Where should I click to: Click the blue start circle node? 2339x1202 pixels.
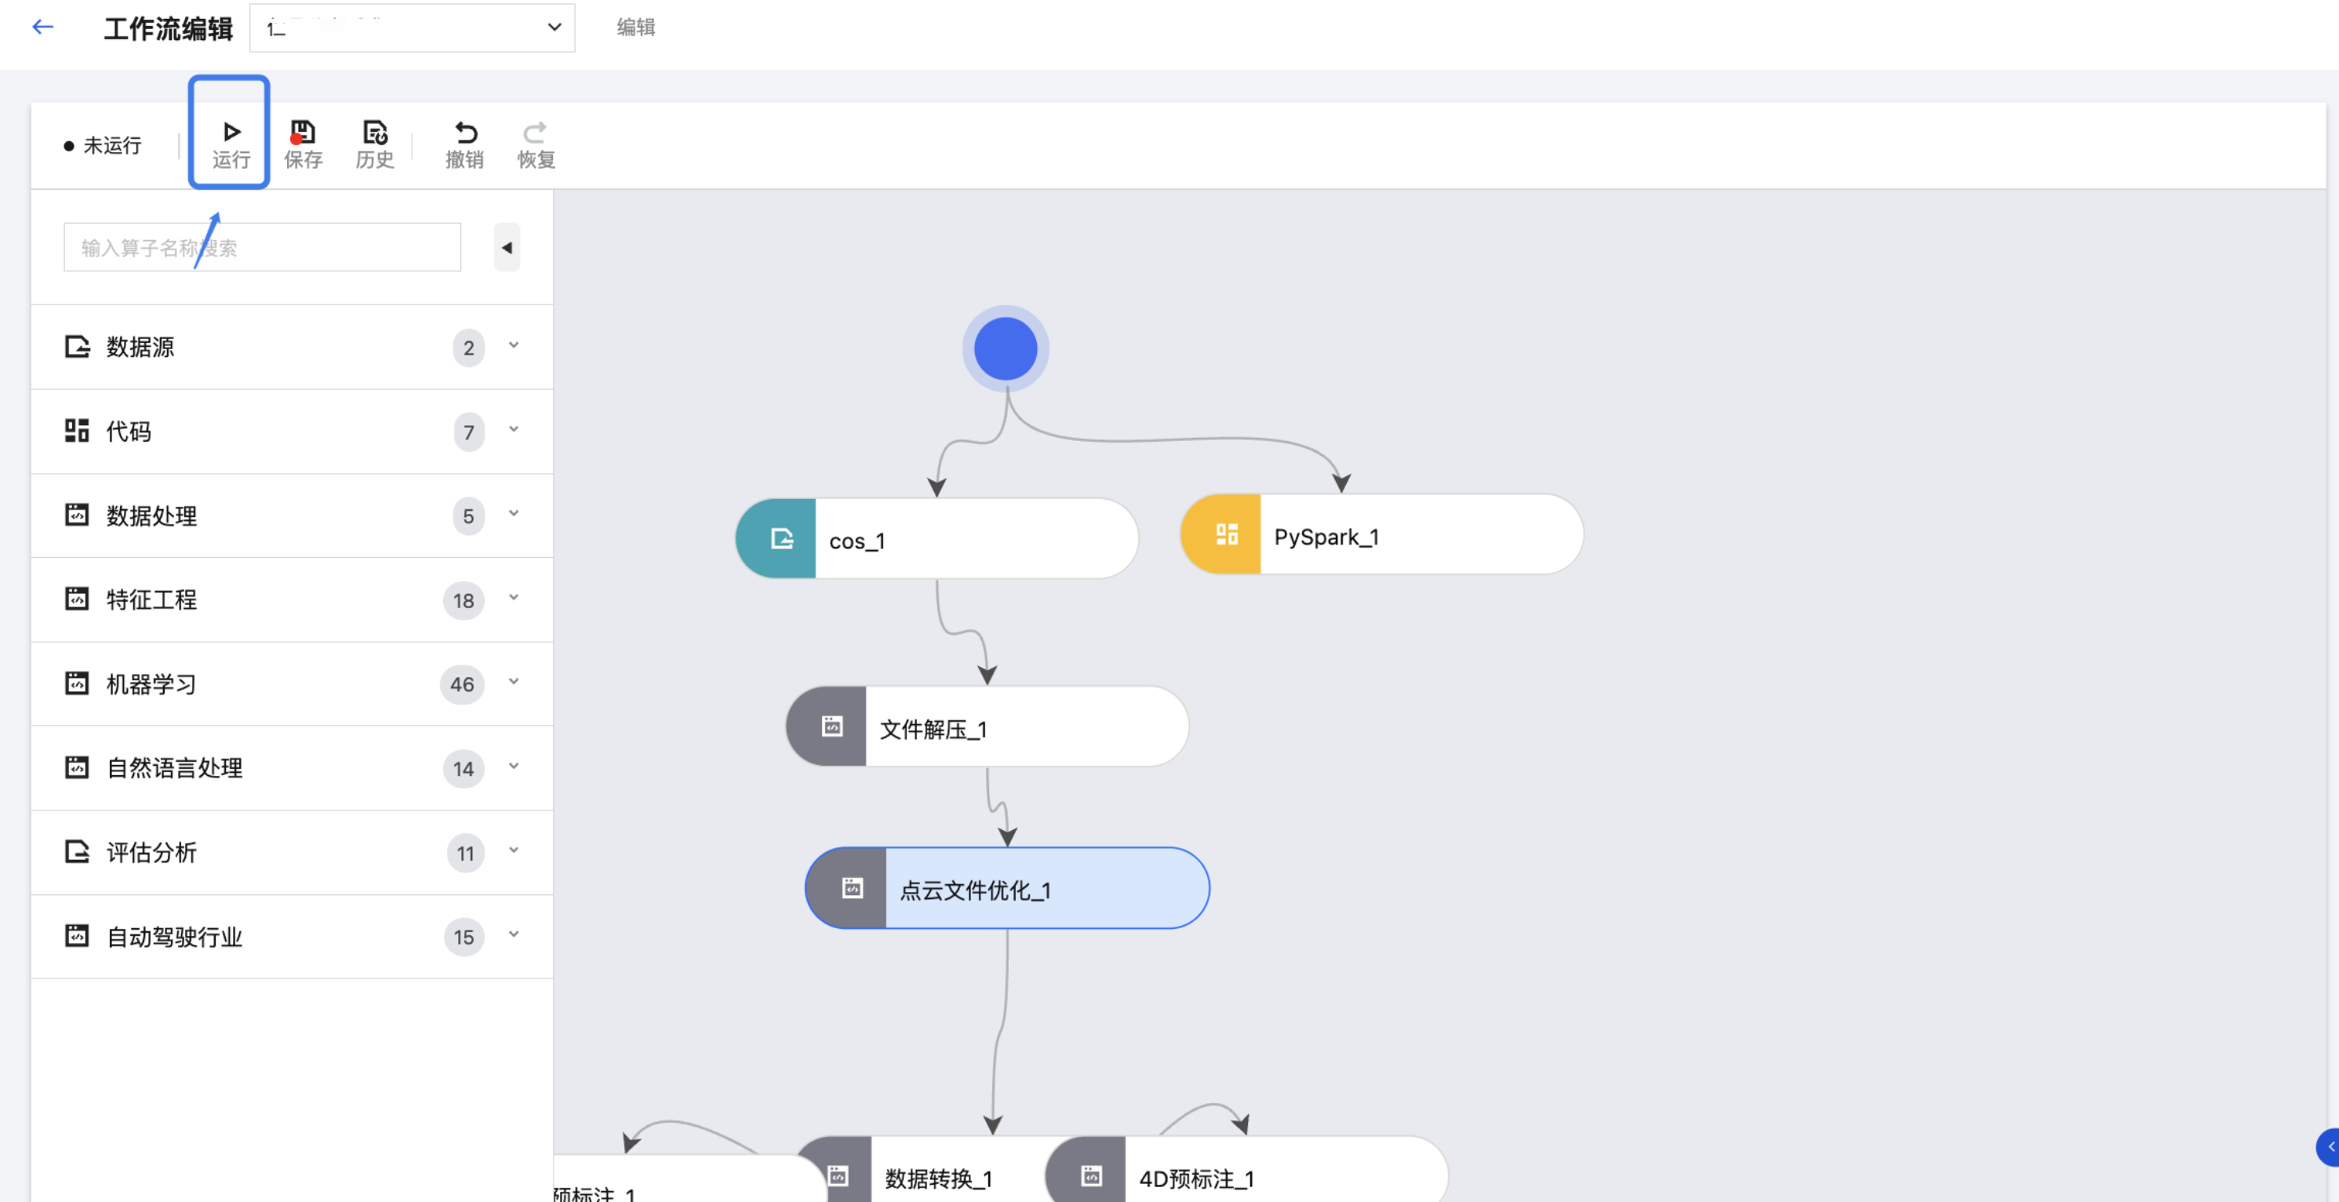pyautogui.click(x=1005, y=349)
